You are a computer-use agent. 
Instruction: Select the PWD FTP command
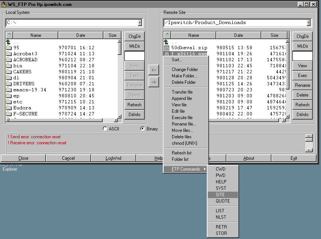pos(223,175)
